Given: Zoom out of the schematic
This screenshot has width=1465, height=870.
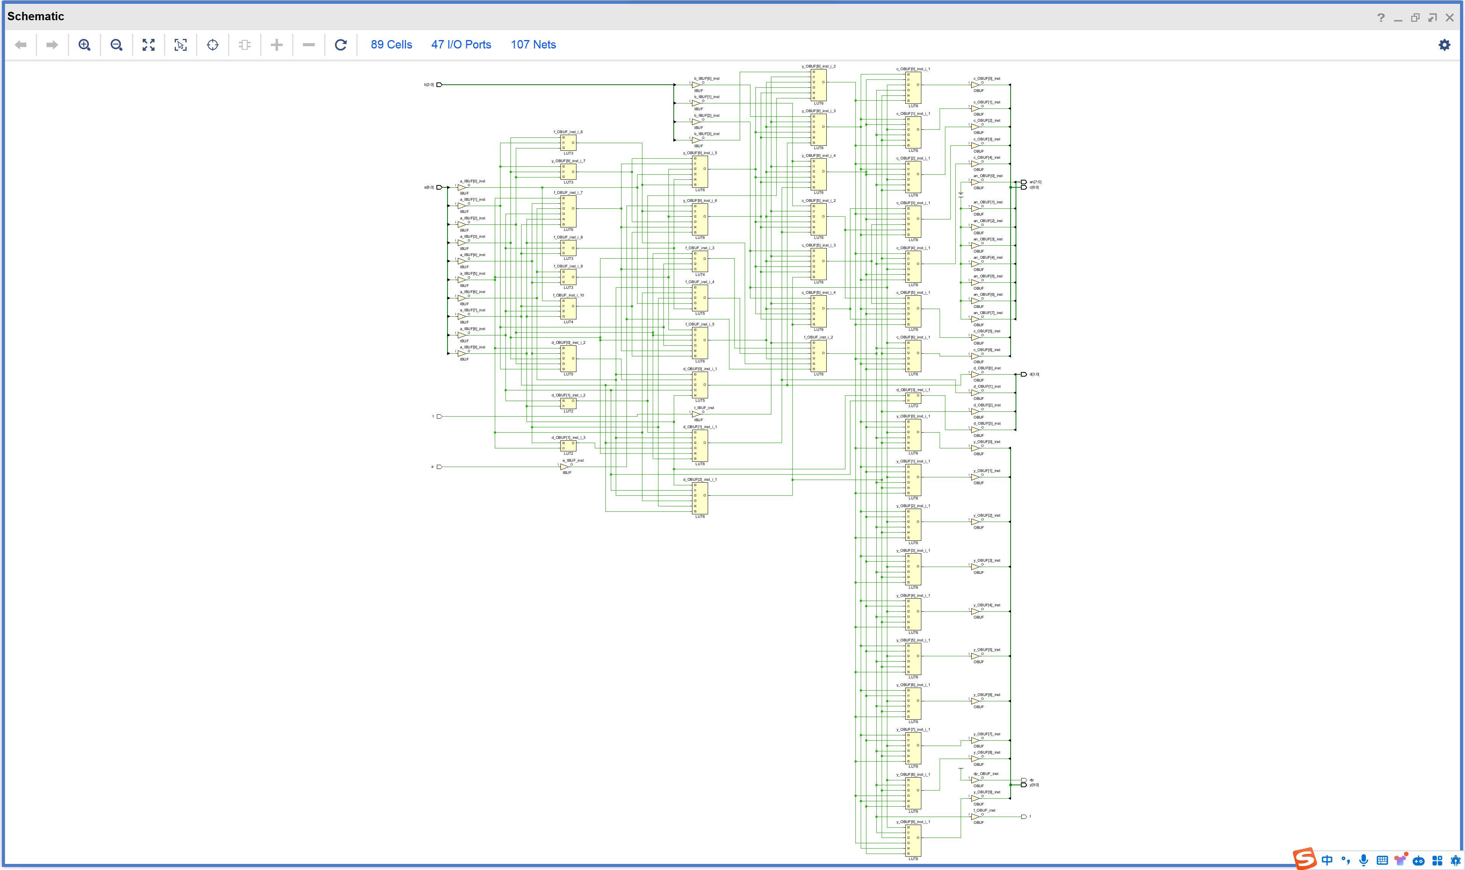Looking at the screenshot, I should (117, 45).
